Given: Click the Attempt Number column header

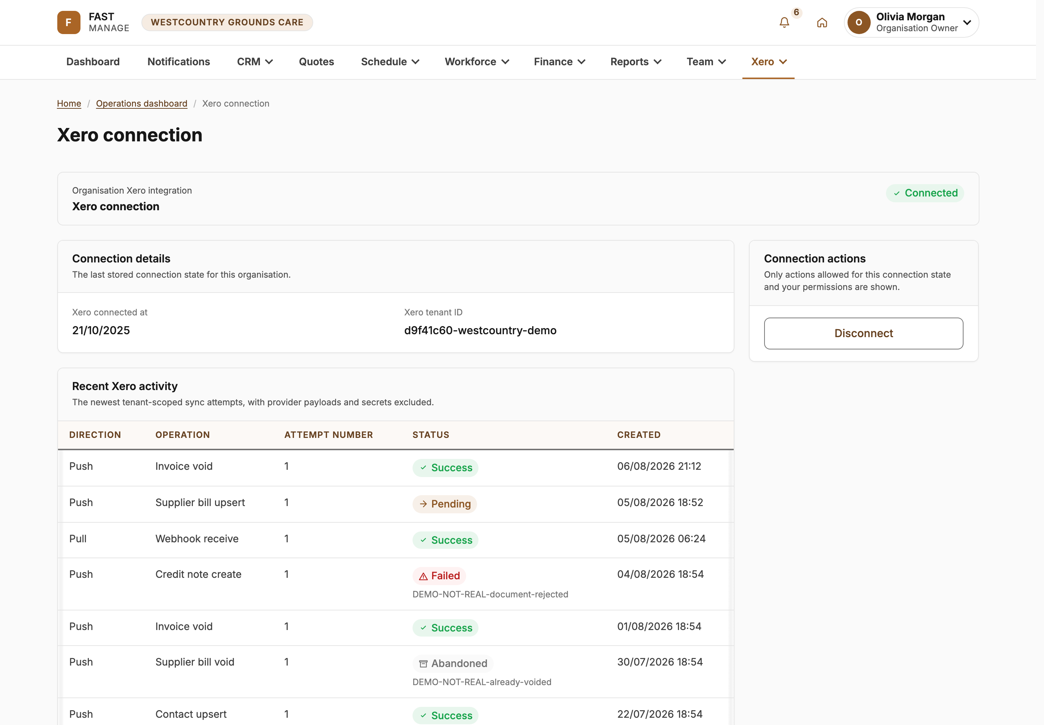Looking at the screenshot, I should pyautogui.click(x=328, y=435).
